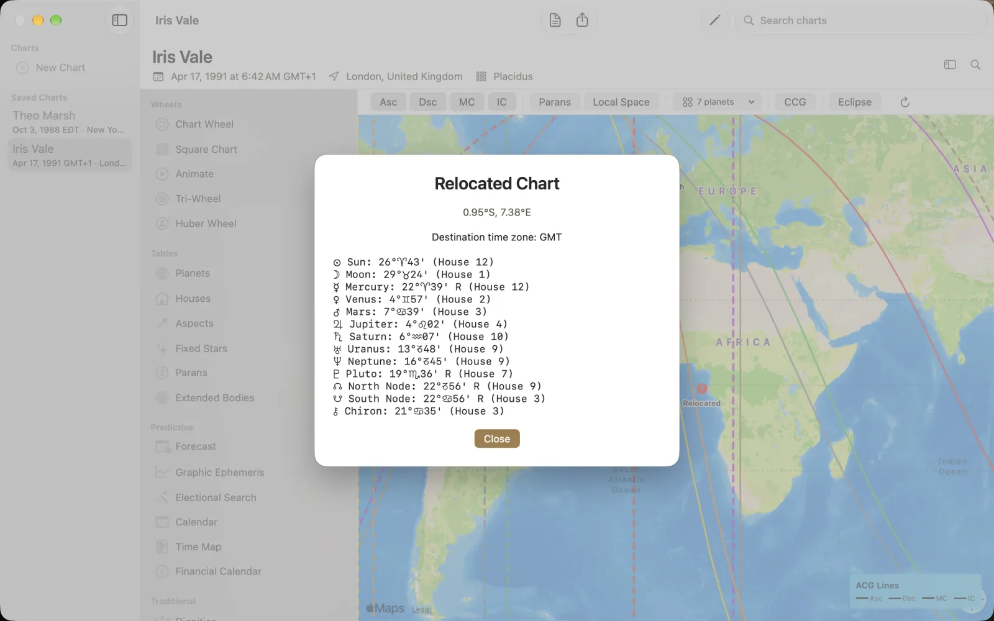
Task: Click the location arrow icon by London
Action: point(334,76)
